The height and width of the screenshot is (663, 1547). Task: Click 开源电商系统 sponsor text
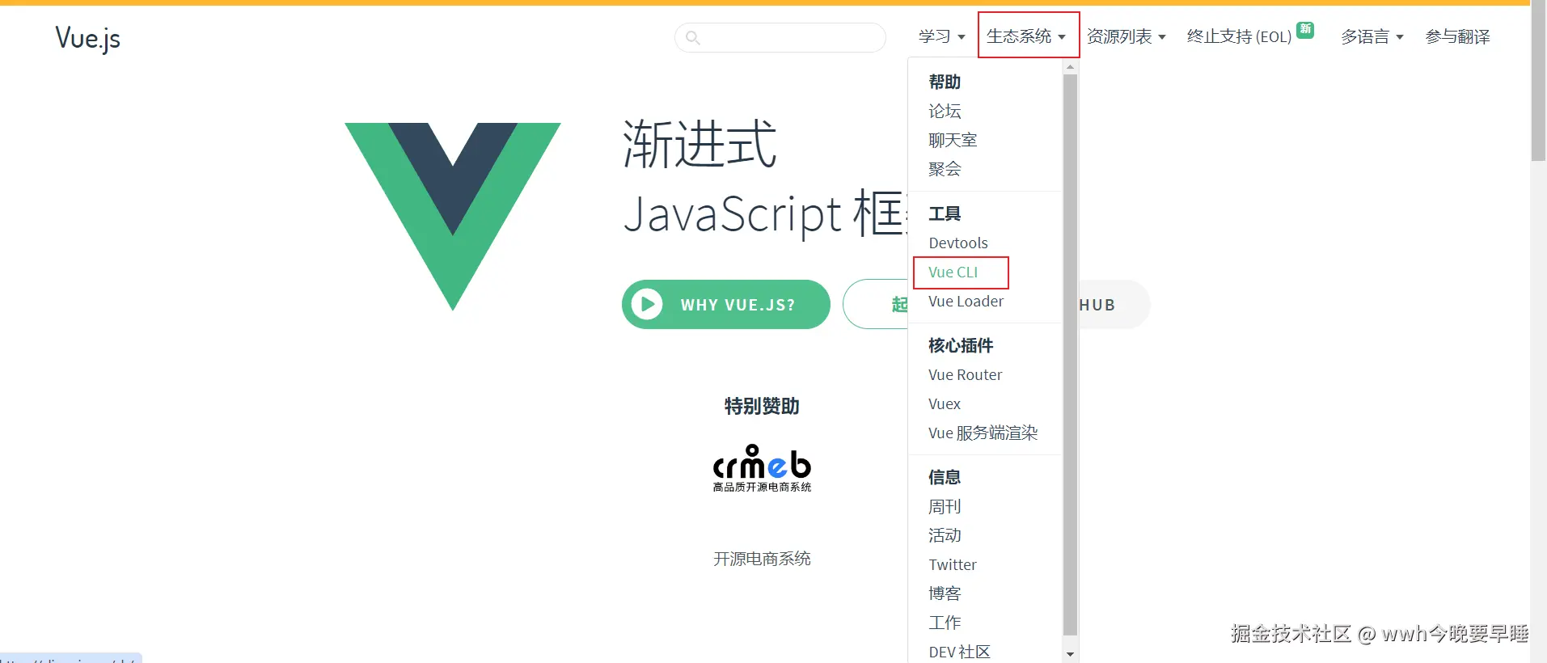point(762,559)
